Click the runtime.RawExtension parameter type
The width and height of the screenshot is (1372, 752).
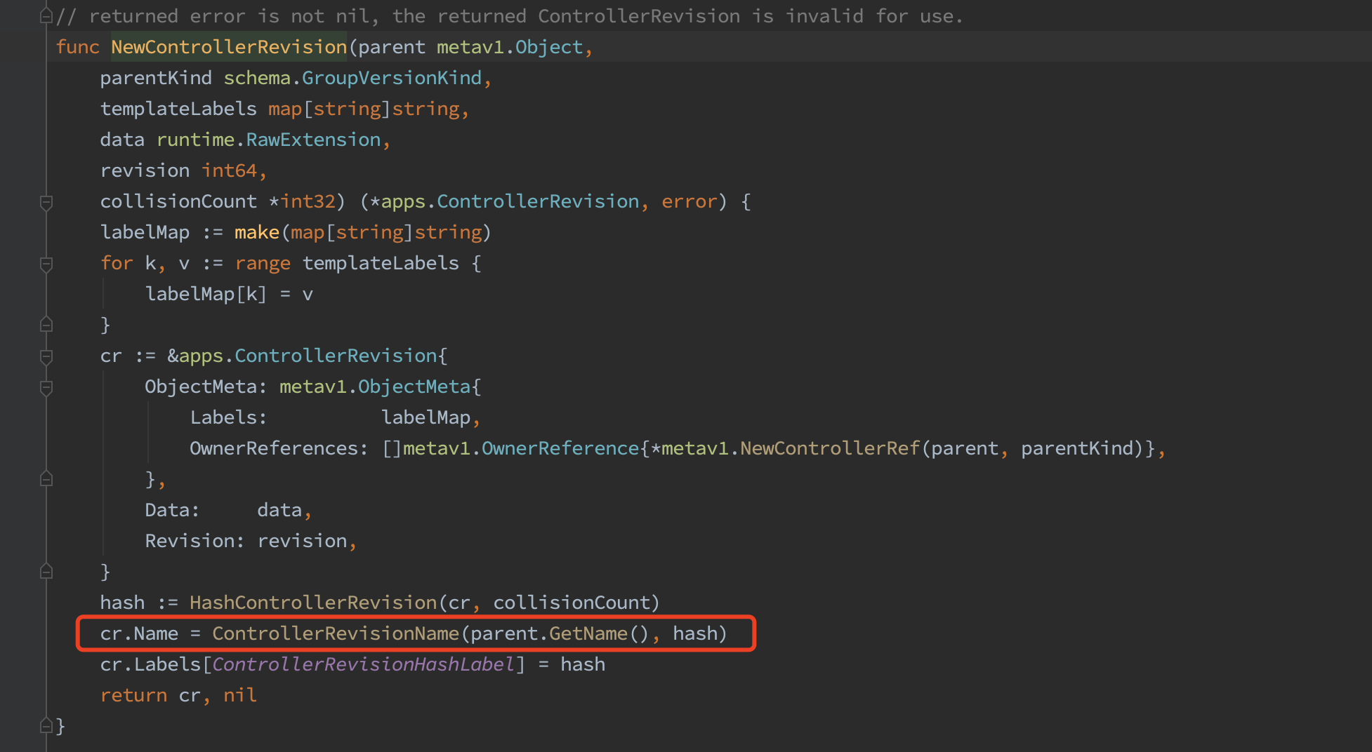tap(272, 139)
